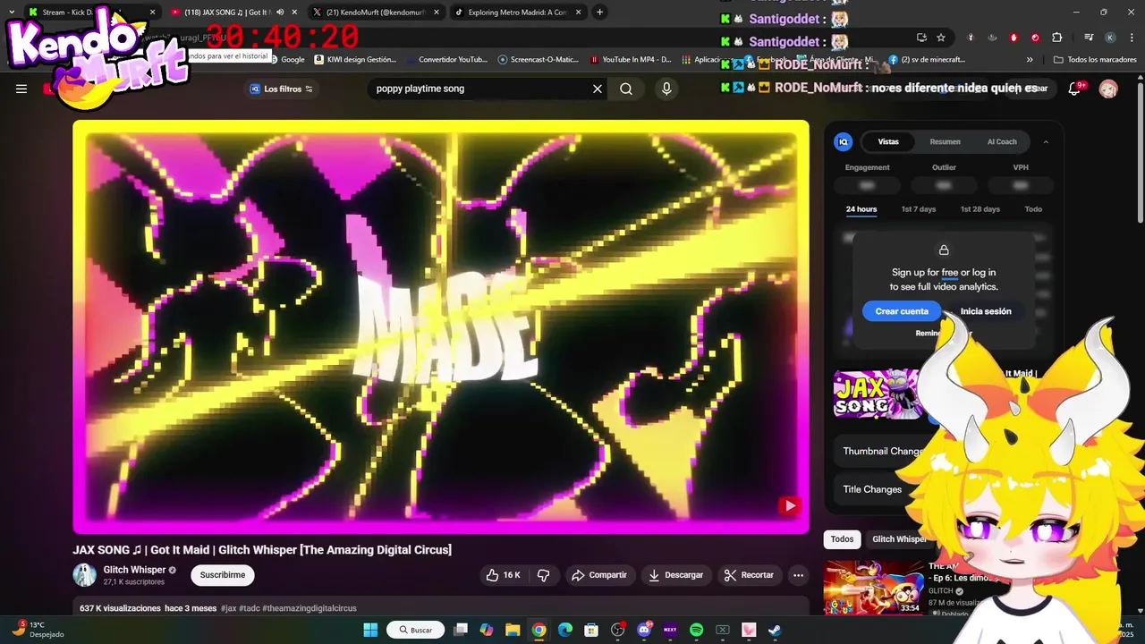Switch to the Resumen tab
This screenshot has width=1145, height=644.
pos(945,141)
